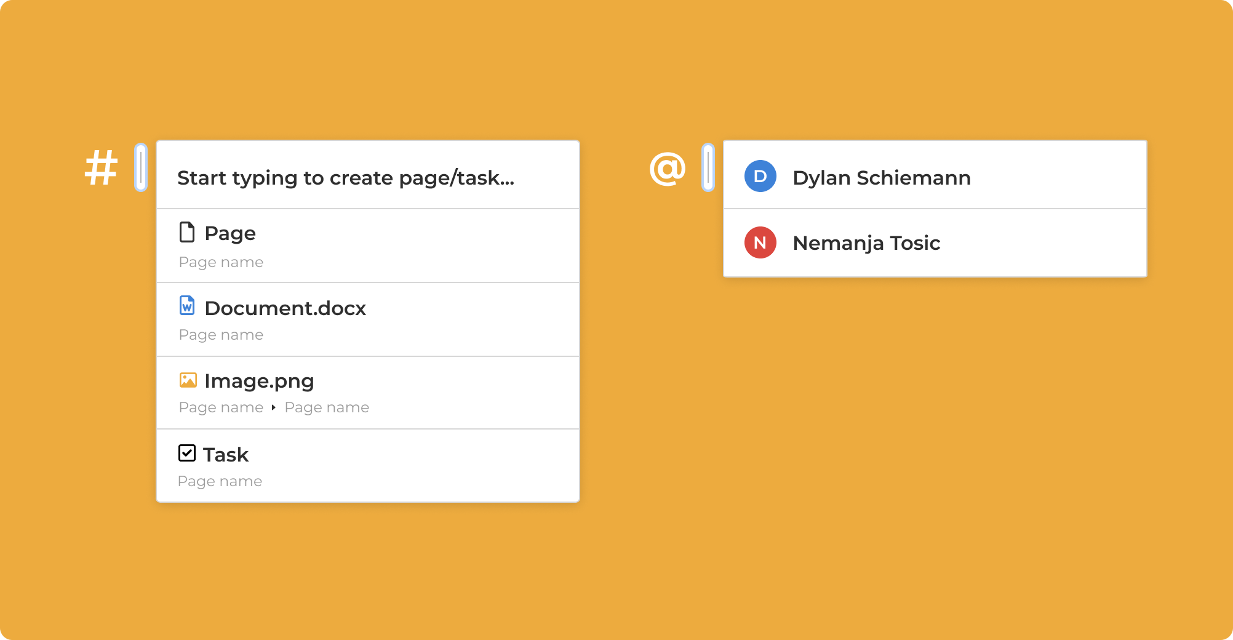Click the Page name label under Task
Viewport: 1233px width, 640px height.
tap(220, 481)
